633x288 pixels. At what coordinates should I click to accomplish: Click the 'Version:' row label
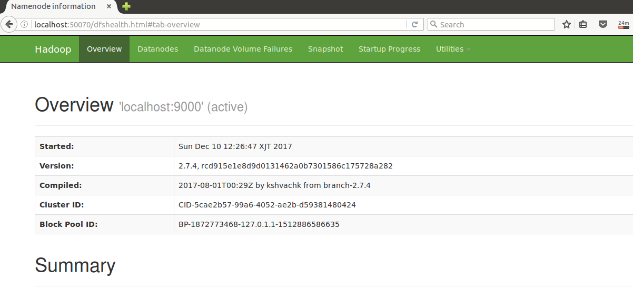[x=57, y=166]
